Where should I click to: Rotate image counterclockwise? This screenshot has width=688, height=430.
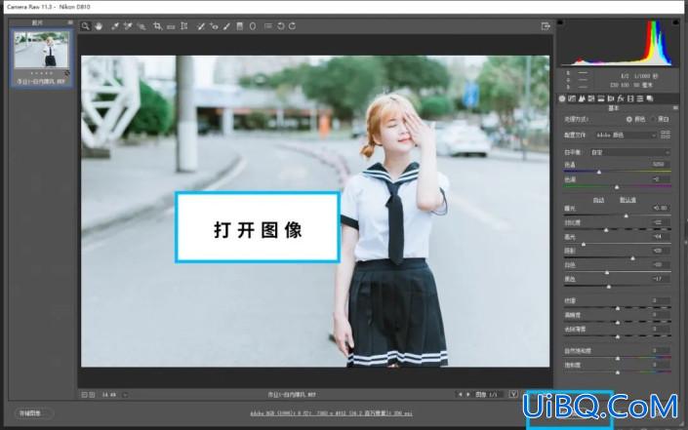(x=281, y=26)
